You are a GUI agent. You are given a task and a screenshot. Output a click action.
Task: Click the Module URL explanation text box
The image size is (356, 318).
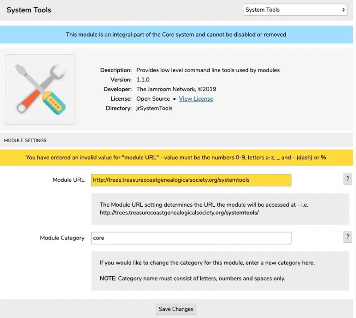tap(220, 208)
